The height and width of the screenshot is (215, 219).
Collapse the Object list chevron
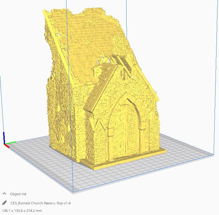point(4,194)
